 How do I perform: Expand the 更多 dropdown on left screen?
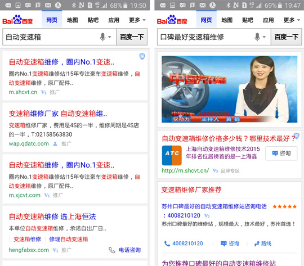pyautogui.click(x=137, y=20)
